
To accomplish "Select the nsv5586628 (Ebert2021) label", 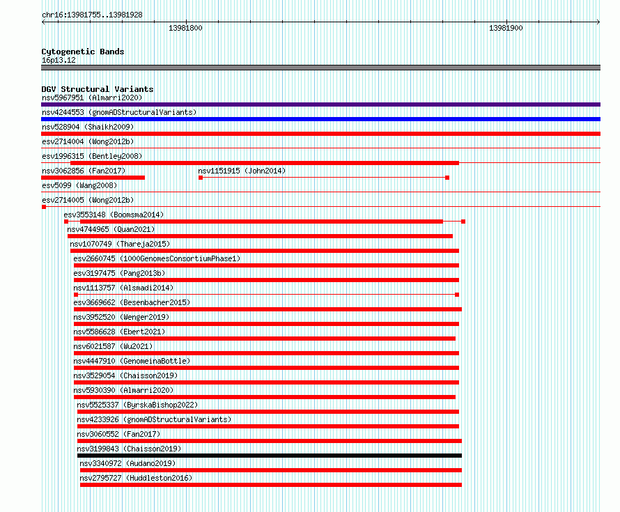I will coord(119,332).
